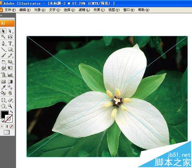Set paint mode to Color

2,126
